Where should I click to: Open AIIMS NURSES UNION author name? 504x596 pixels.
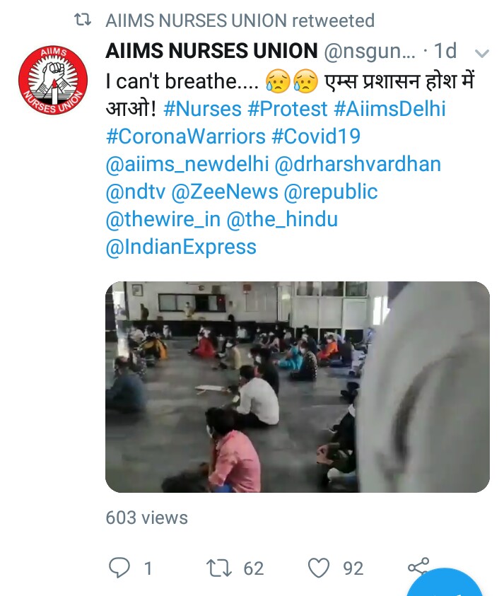point(211,51)
